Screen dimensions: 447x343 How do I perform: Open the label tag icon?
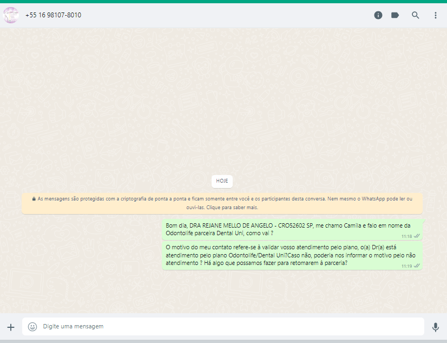[x=395, y=15]
